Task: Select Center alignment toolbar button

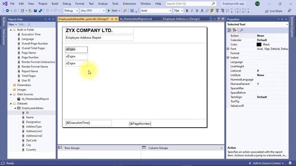Action: (217, 11)
